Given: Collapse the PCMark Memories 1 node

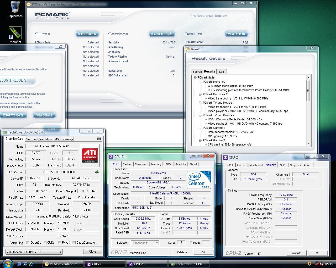Looking at the screenshot, I should pyautogui.click(x=200, y=82).
